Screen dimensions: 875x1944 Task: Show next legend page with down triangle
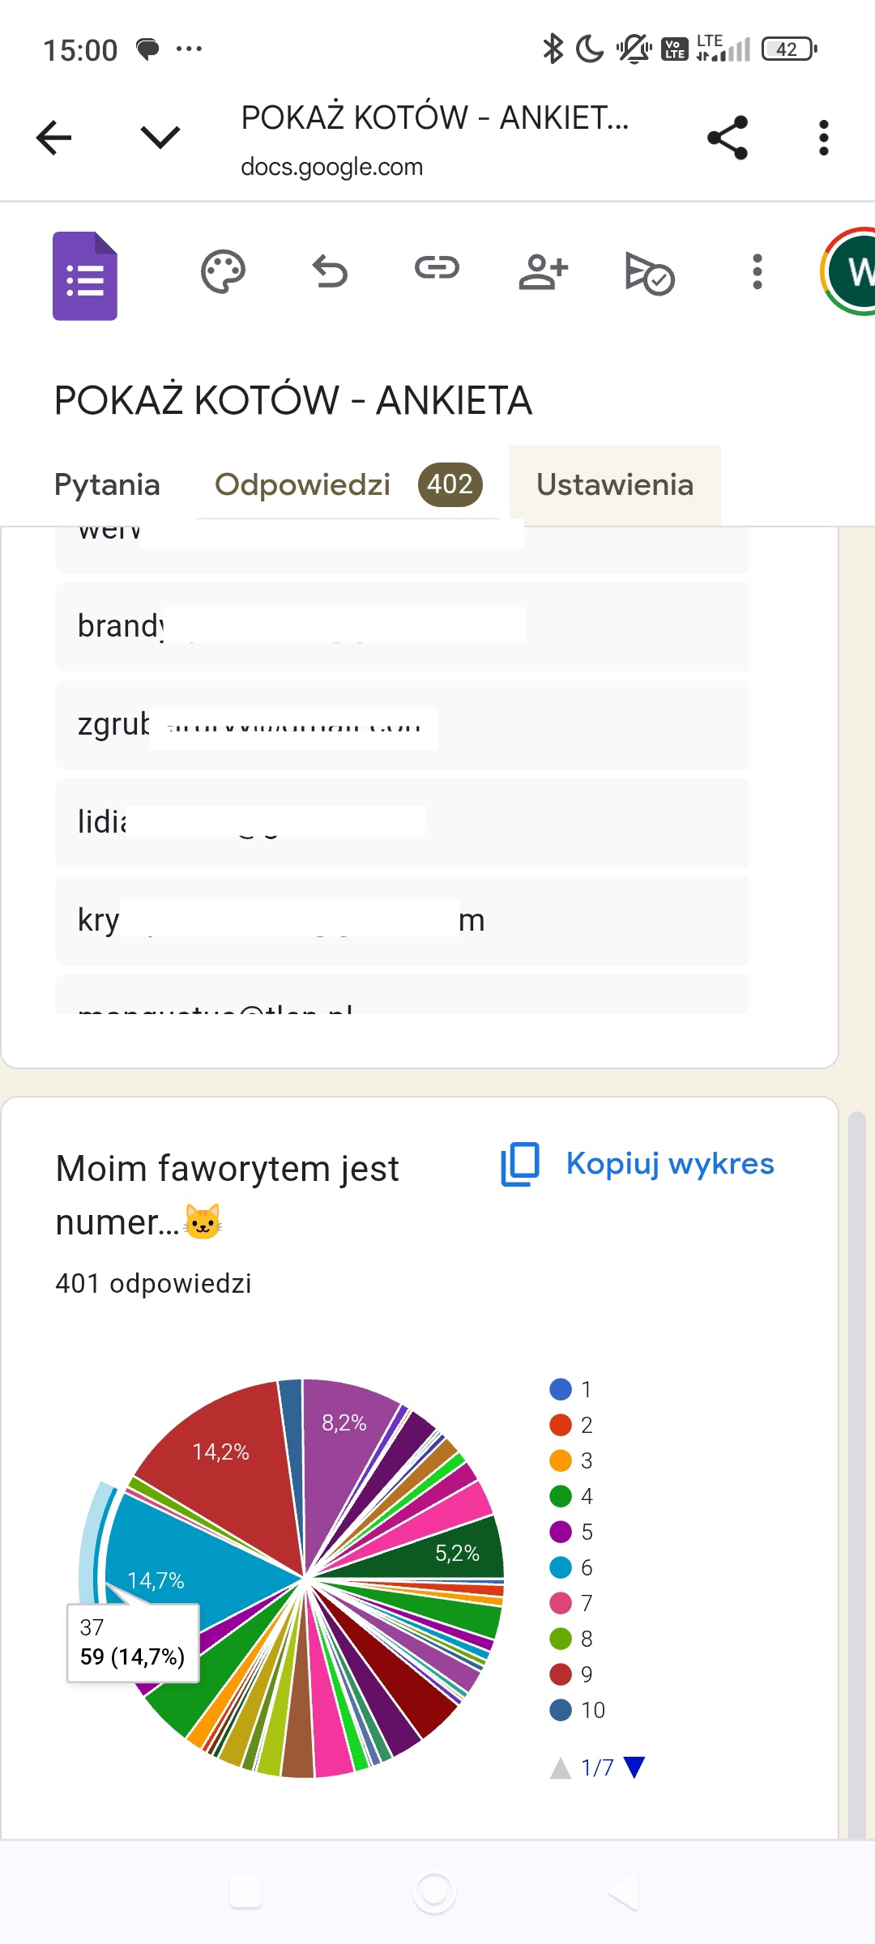634,1767
